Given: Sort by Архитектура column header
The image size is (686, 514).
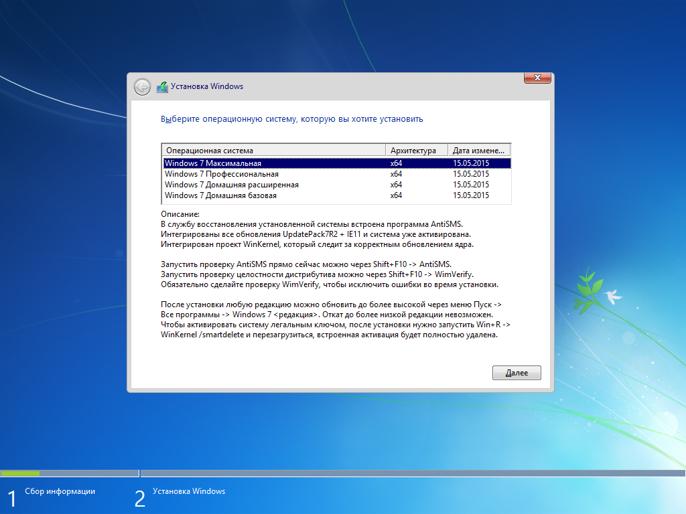Looking at the screenshot, I should pos(417,151).
